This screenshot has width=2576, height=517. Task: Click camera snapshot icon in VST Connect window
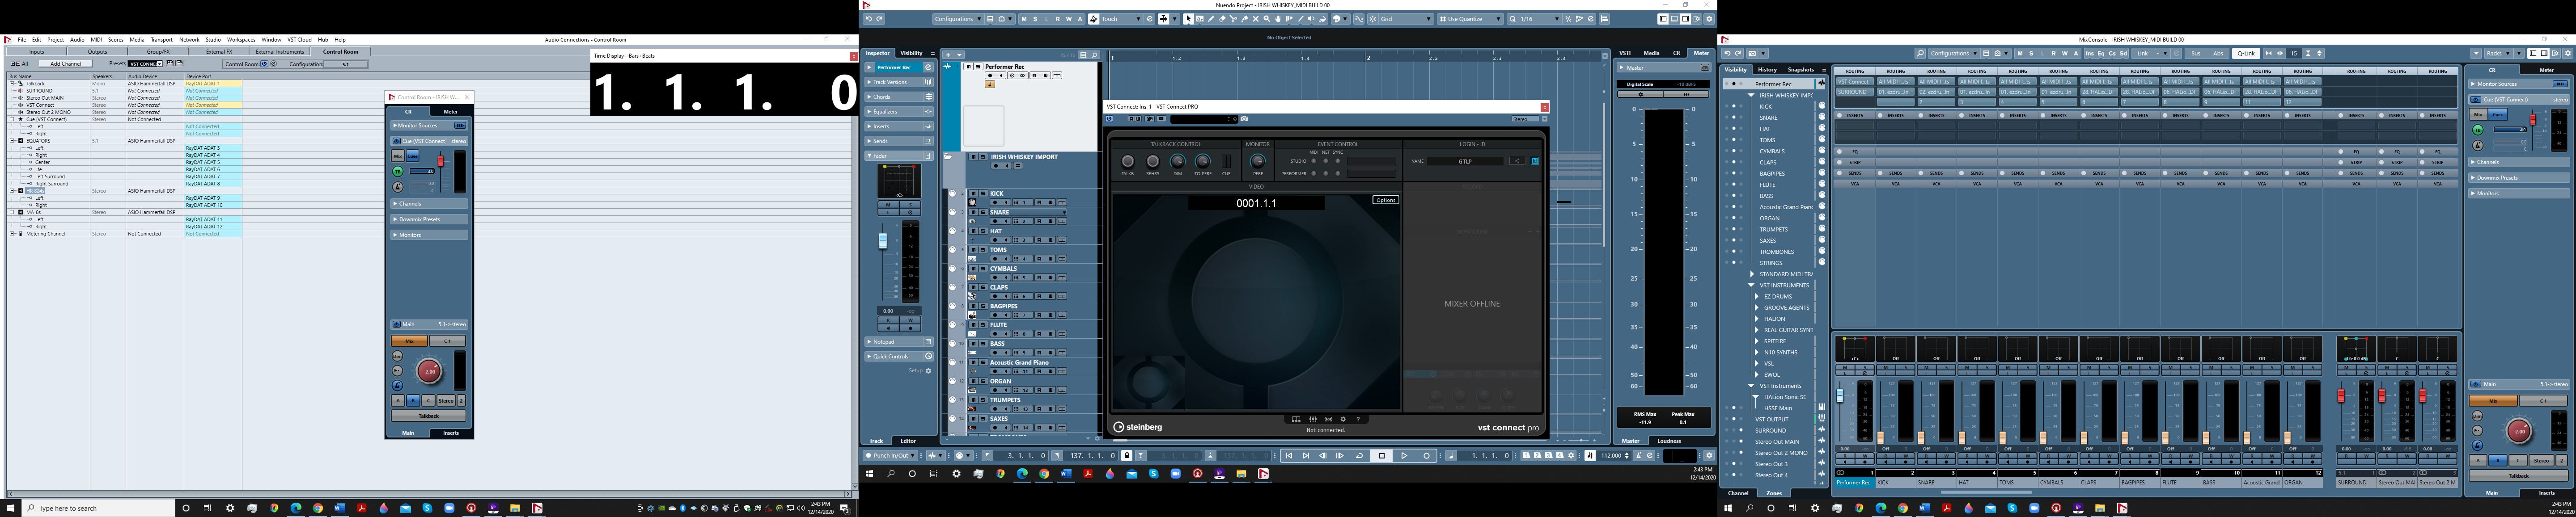coord(1244,119)
